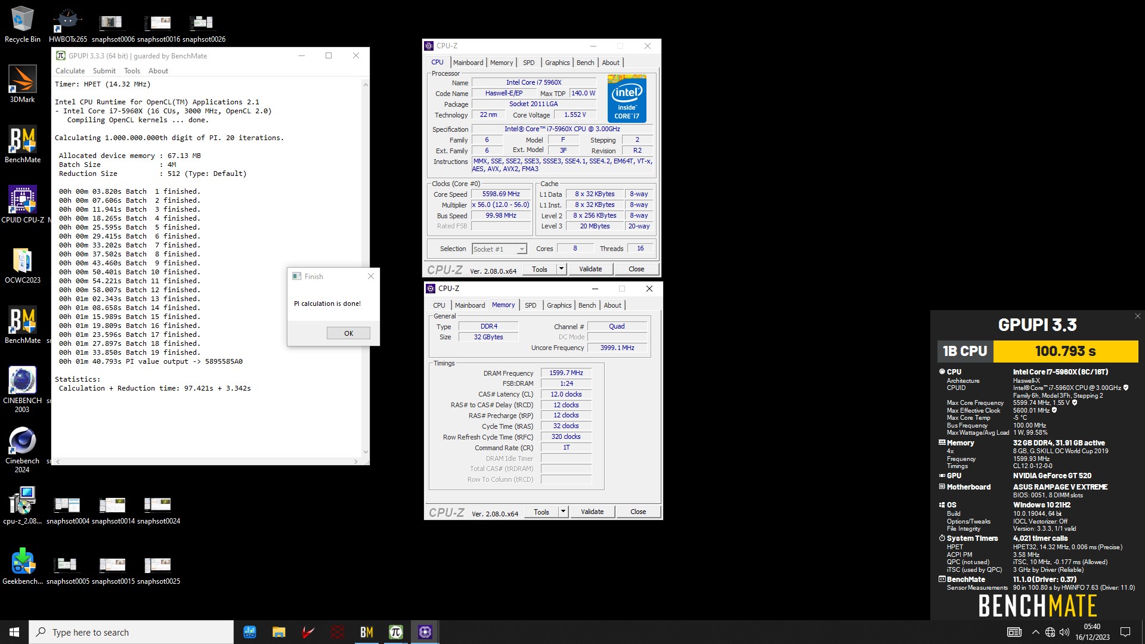This screenshot has width=1145, height=644.
Task: Click Tools button in top CPU-Z
Action: click(540, 269)
